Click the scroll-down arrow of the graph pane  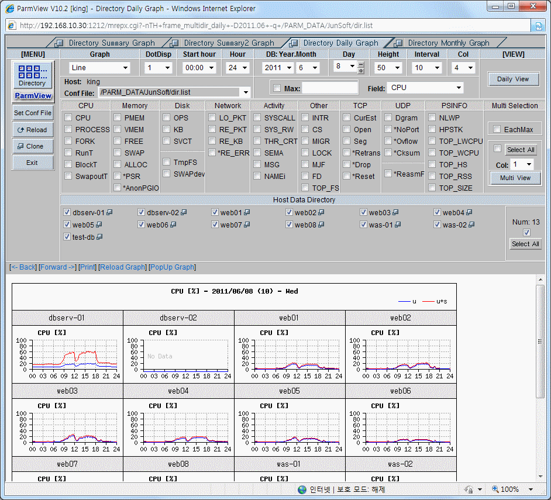coord(540,477)
